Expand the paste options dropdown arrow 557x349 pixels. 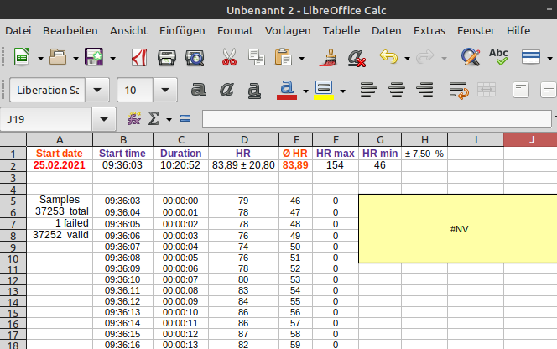301,58
